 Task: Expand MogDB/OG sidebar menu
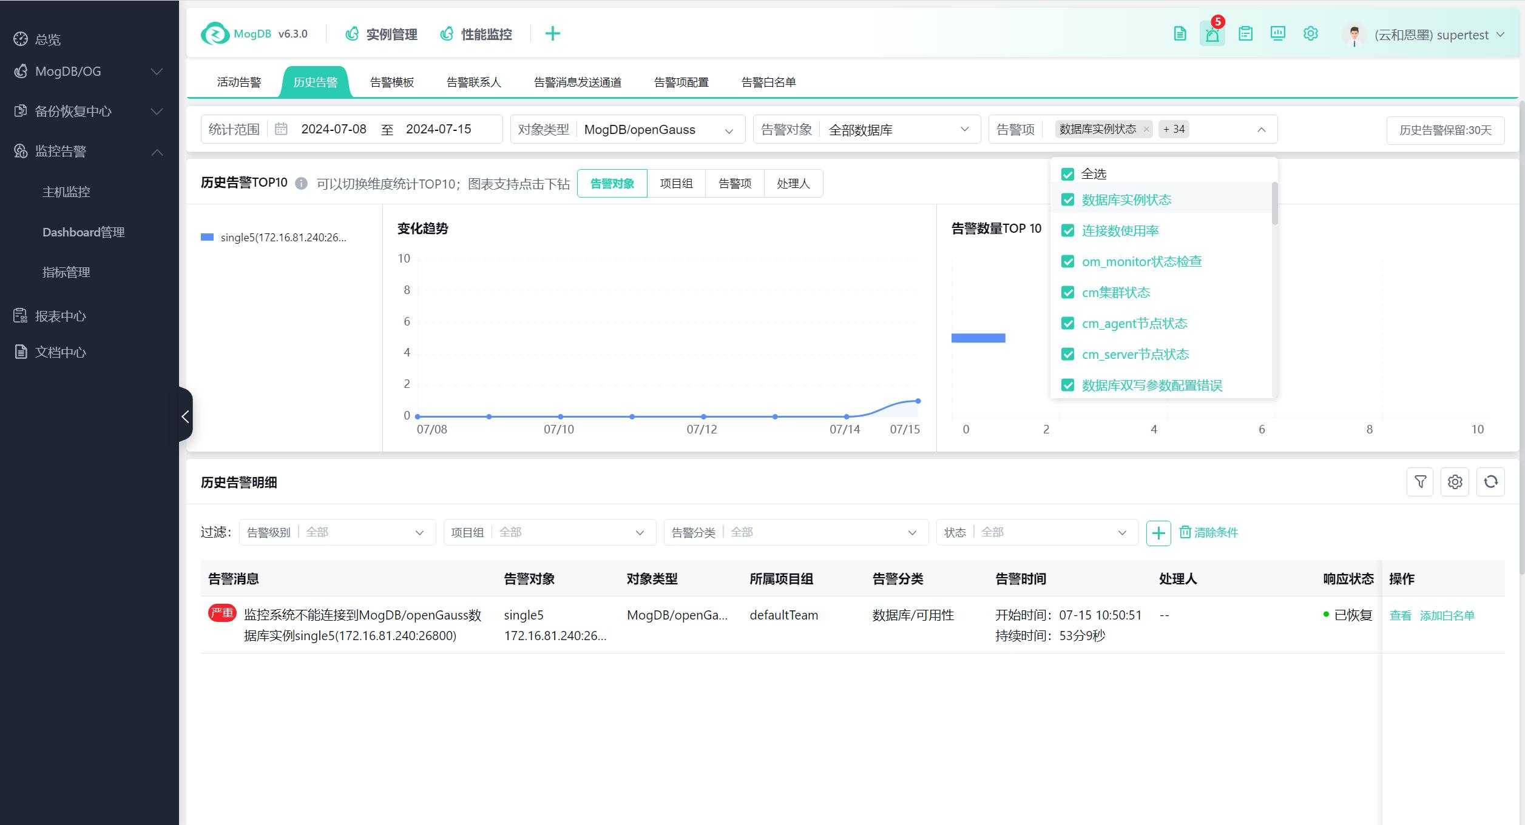(x=89, y=72)
